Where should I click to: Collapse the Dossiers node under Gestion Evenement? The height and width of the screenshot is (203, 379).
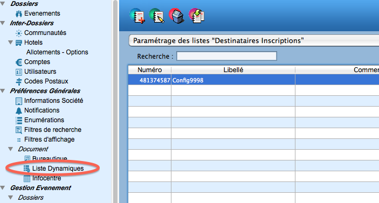coord(10,197)
